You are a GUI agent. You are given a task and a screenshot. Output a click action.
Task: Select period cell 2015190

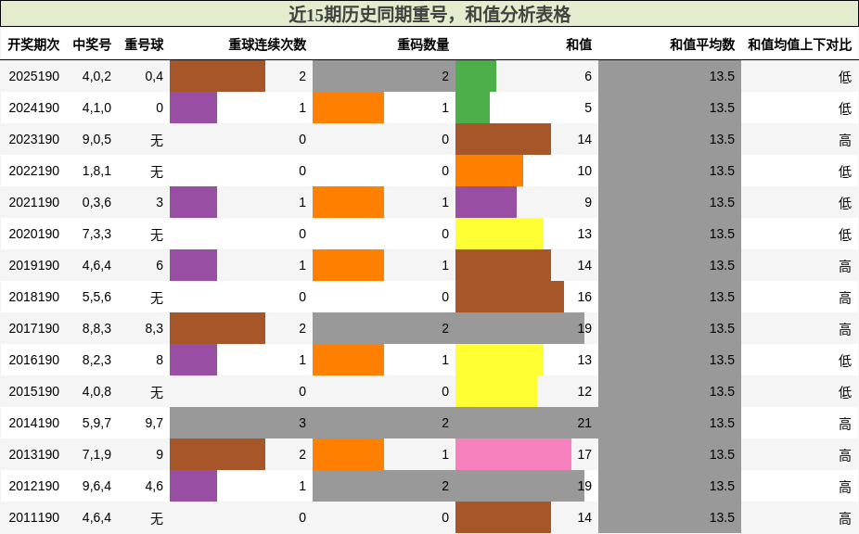[x=34, y=391]
